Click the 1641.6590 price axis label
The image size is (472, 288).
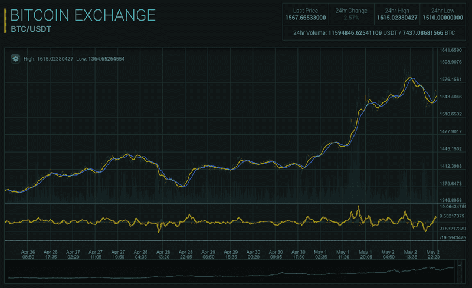pos(451,50)
